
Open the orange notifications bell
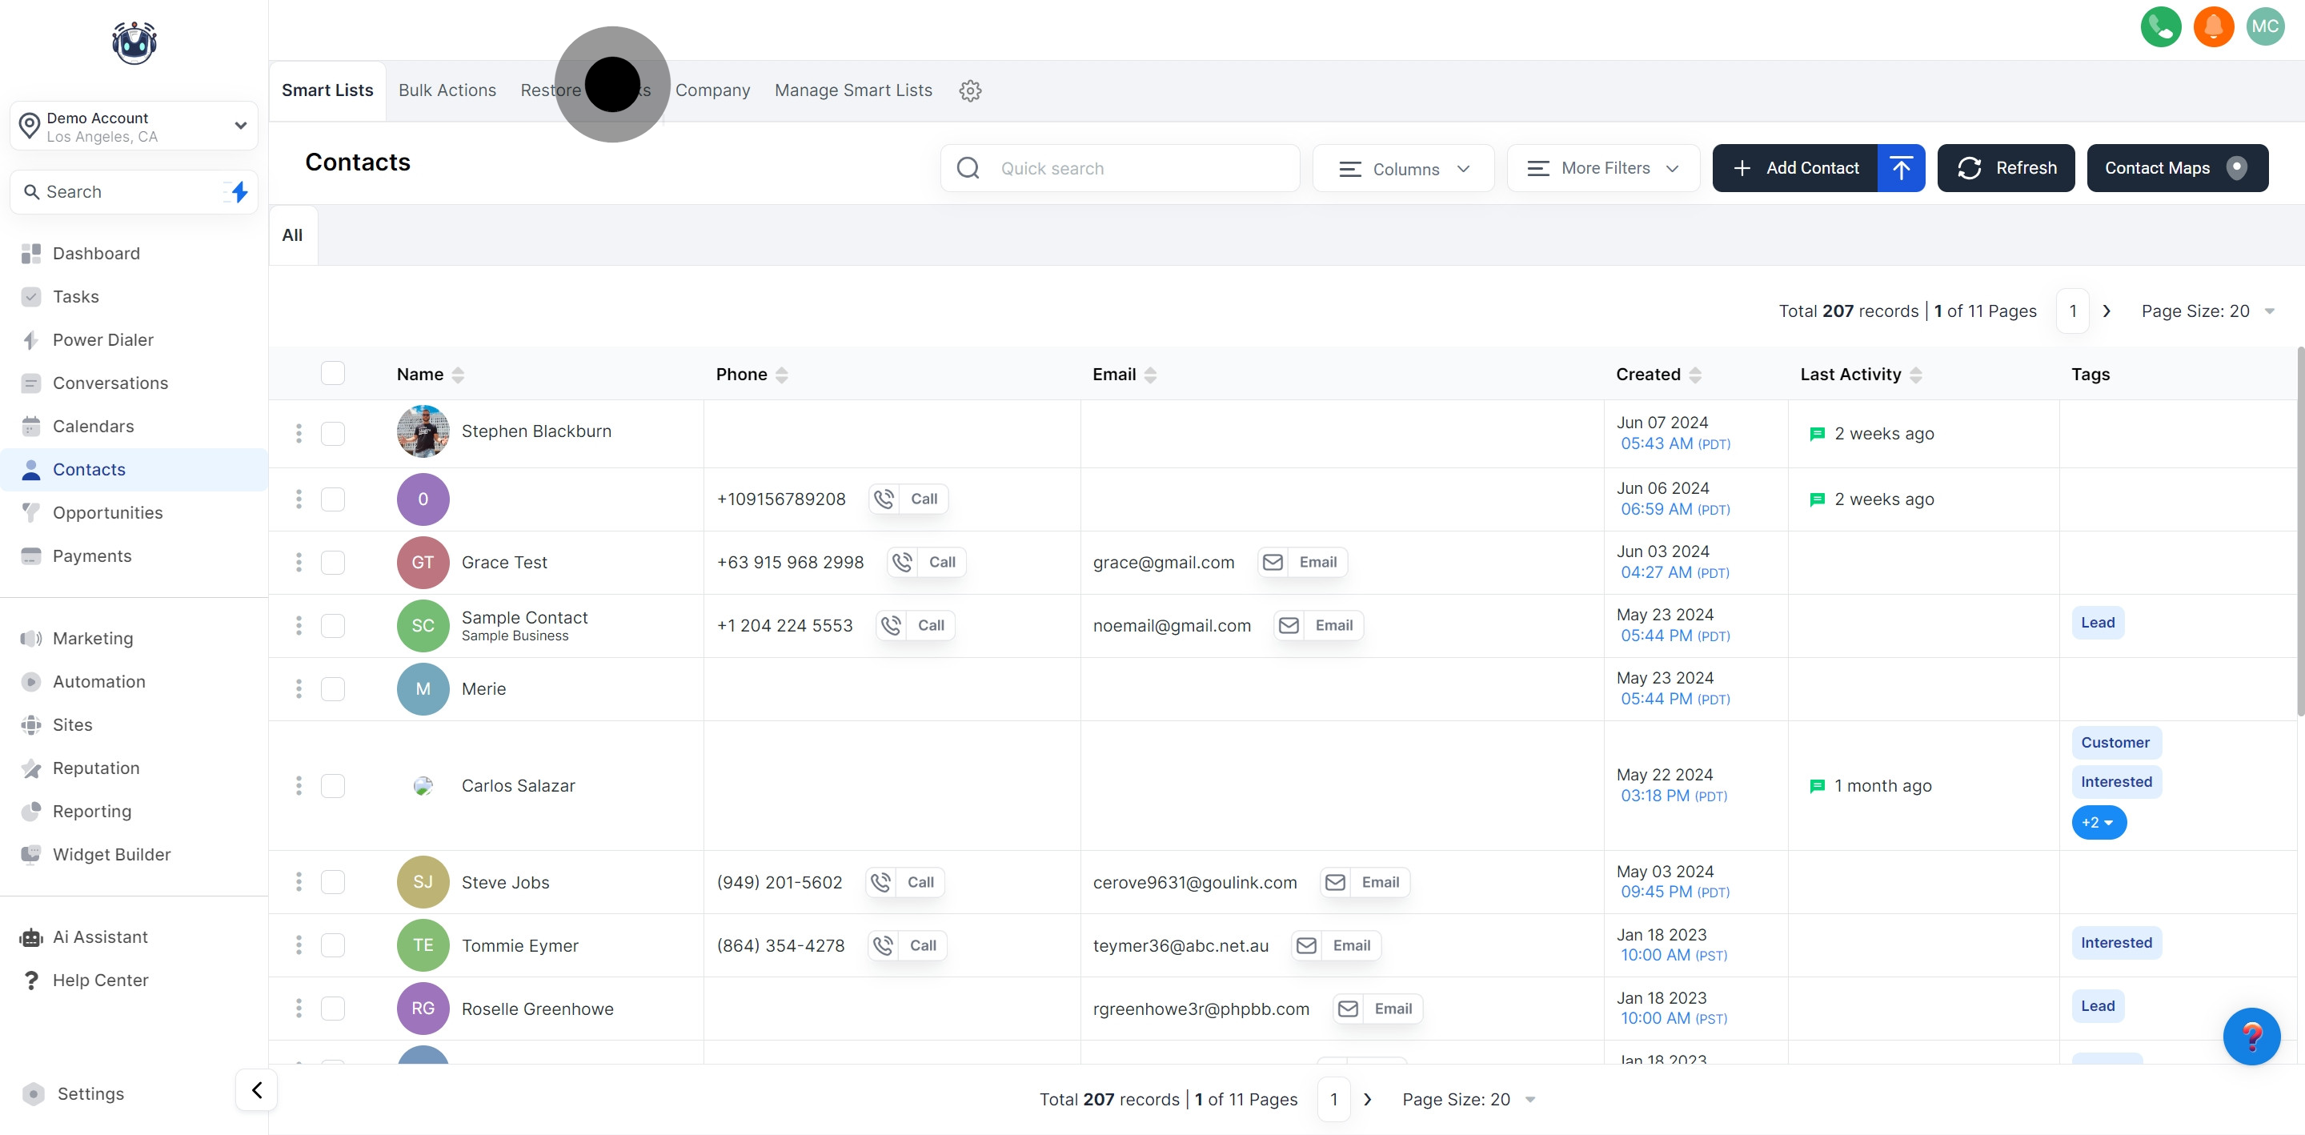[2213, 26]
